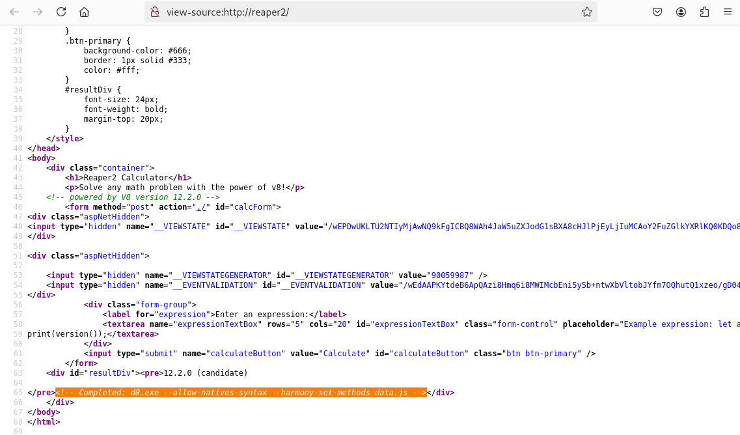Click the "Reaper2 Calculator" heading text
Image resolution: width=740 pixels, height=435 pixels.
(x=126, y=178)
